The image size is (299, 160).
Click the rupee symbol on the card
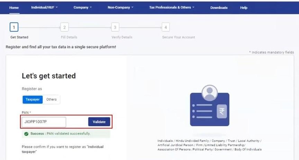(222, 111)
